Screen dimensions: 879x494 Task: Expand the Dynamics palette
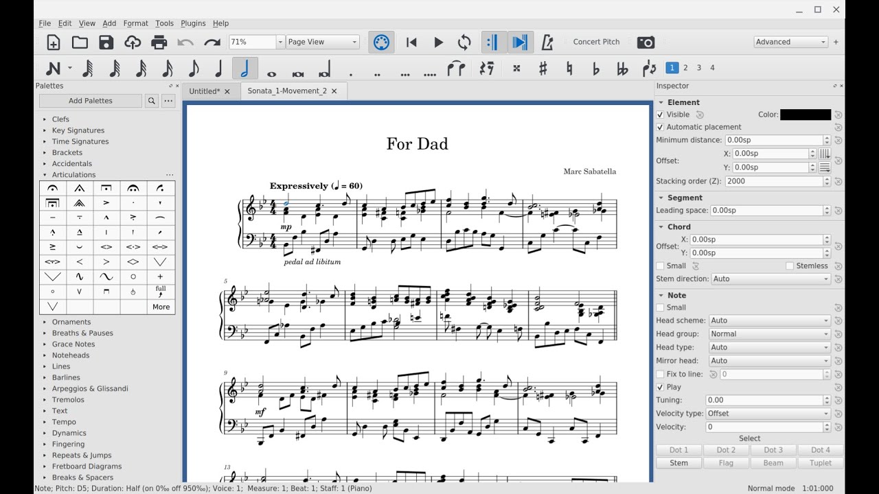45,434
